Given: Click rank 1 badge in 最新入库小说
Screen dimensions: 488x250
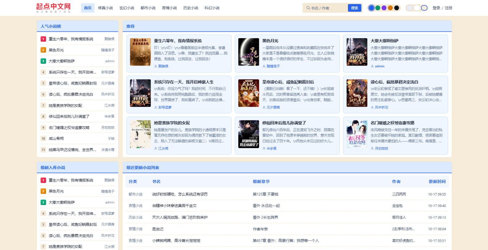Looking at the screenshot, I should [x=43, y=180].
